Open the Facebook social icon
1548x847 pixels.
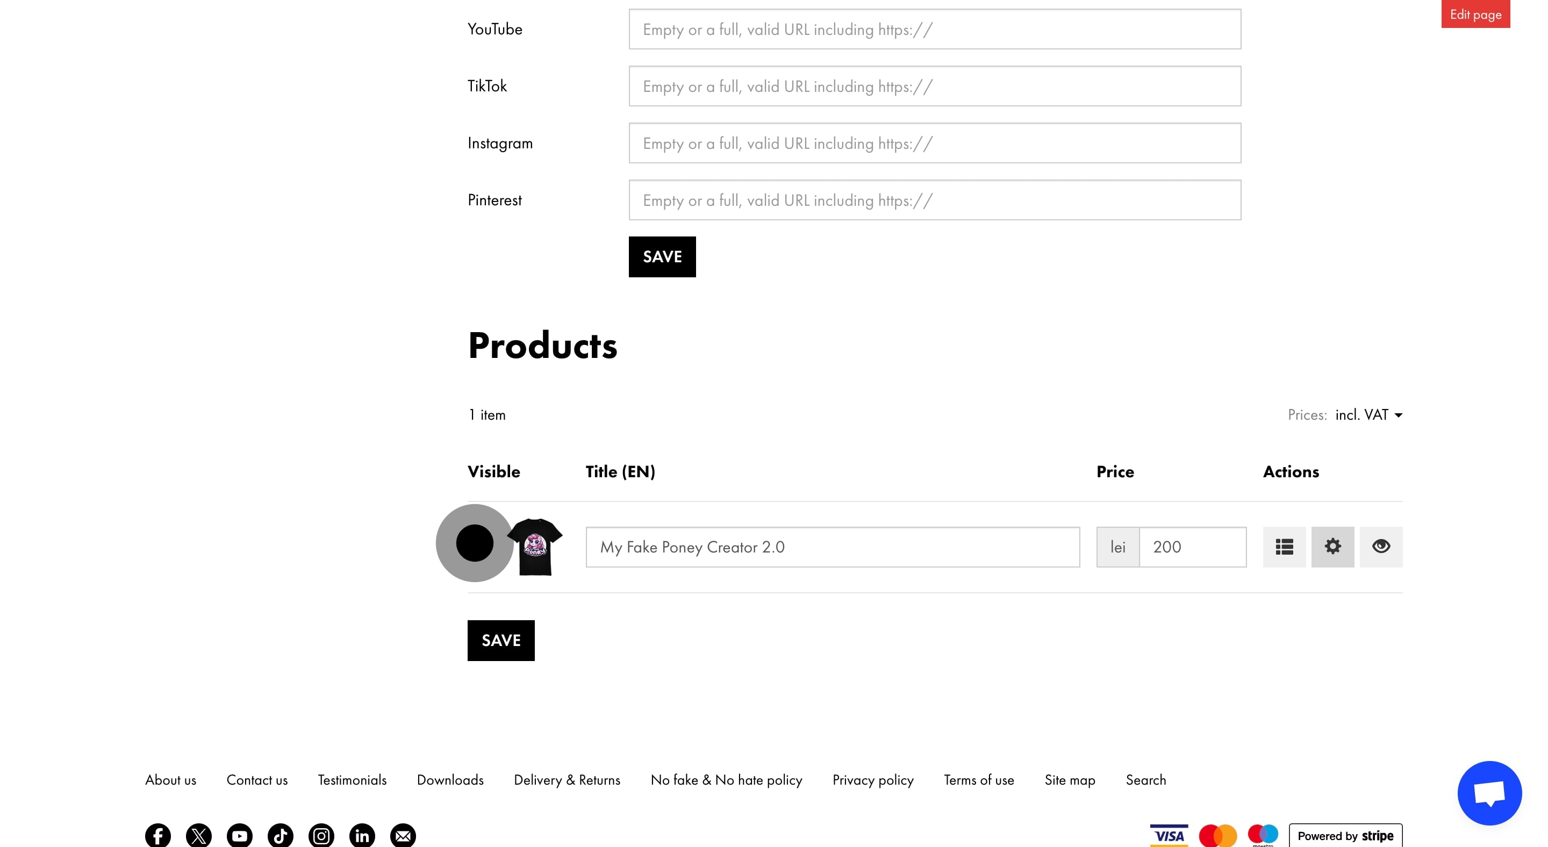coord(157,835)
